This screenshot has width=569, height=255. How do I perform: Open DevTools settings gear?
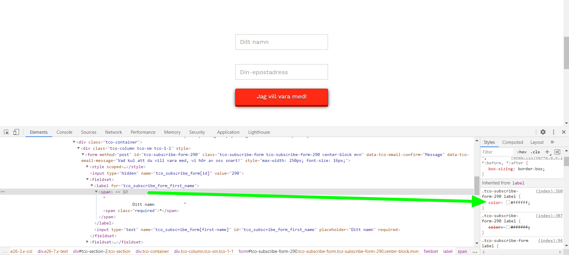tap(543, 132)
